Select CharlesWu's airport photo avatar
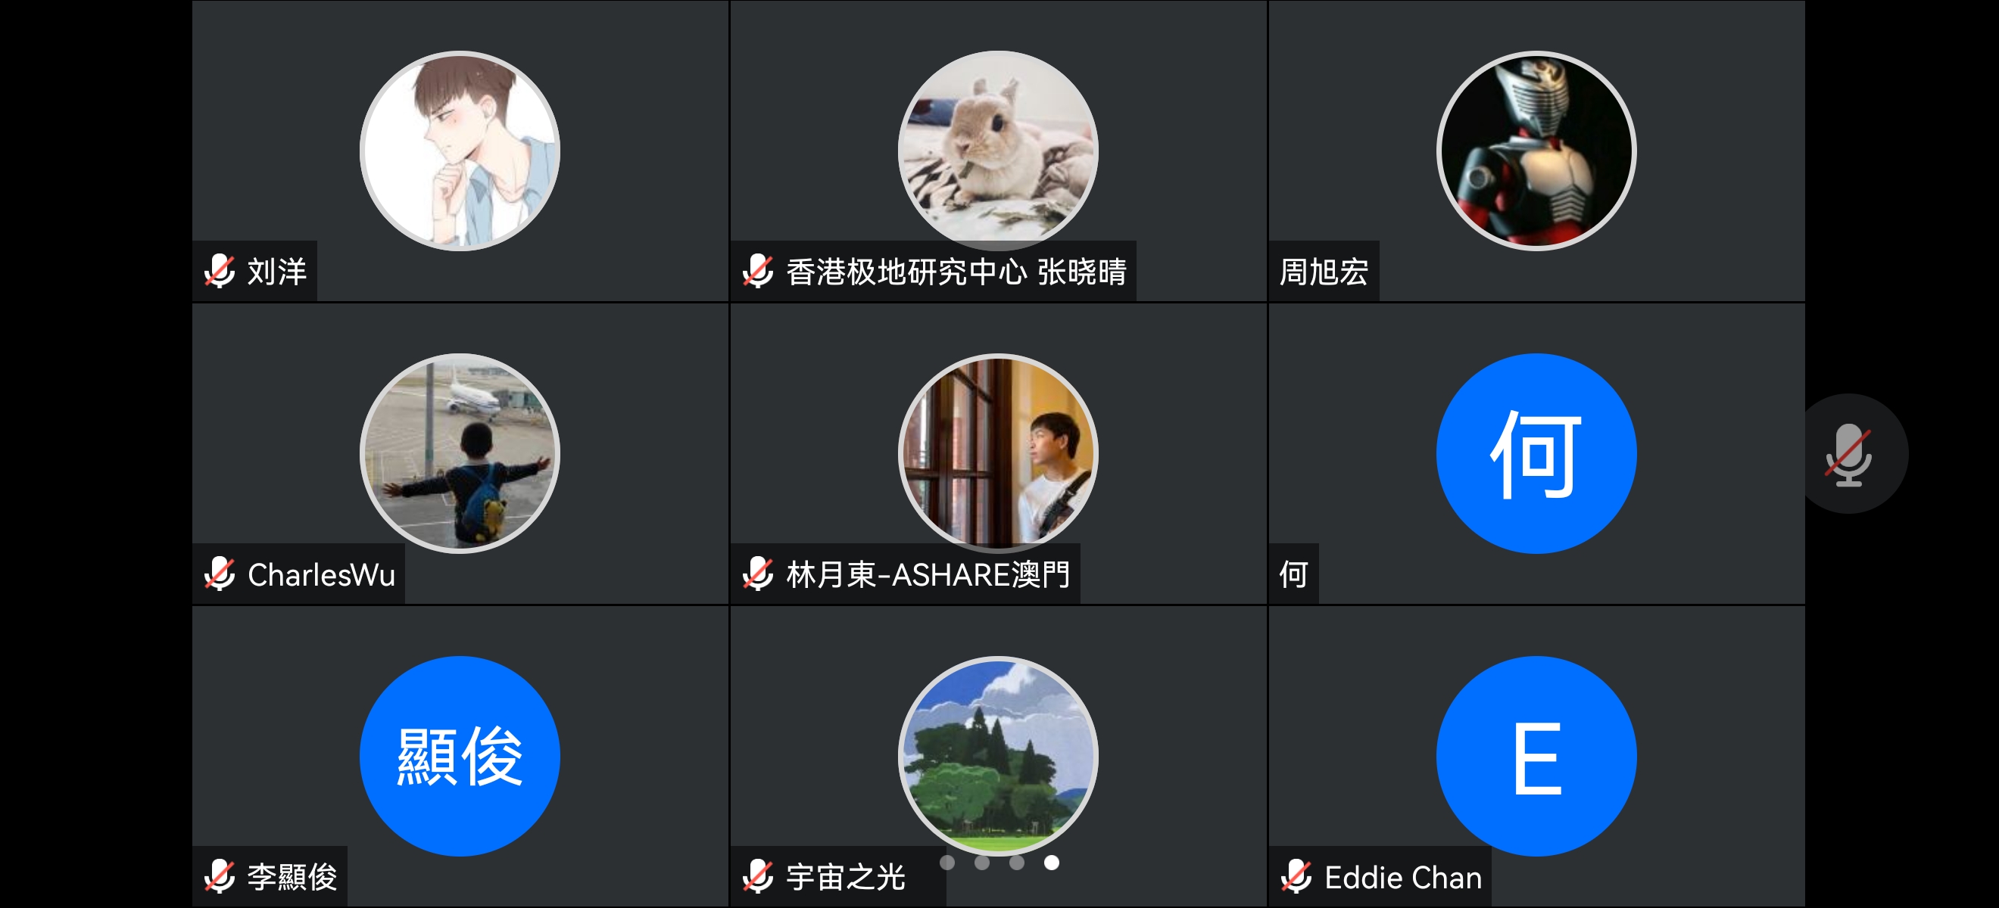1999x908 pixels. pos(460,453)
